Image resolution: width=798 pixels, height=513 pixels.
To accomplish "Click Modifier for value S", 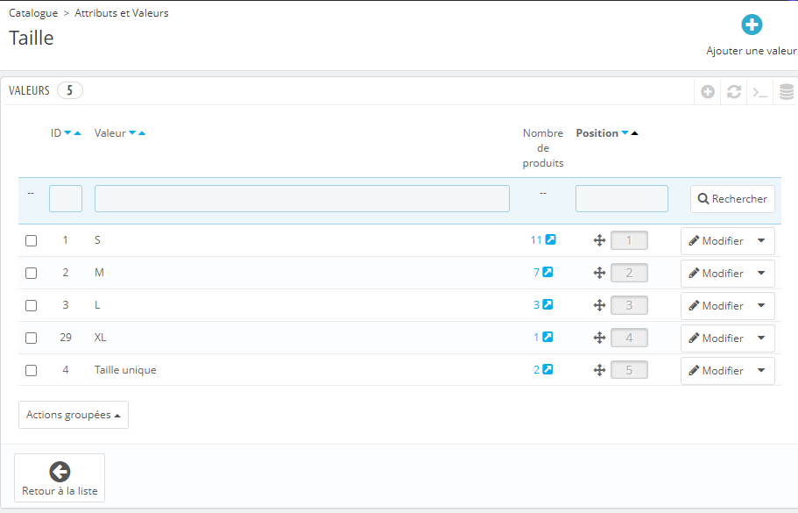I will pos(716,241).
